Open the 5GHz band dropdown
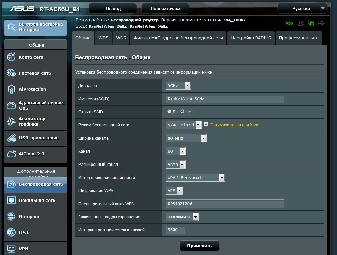337x255 pixels. pos(179,86)
